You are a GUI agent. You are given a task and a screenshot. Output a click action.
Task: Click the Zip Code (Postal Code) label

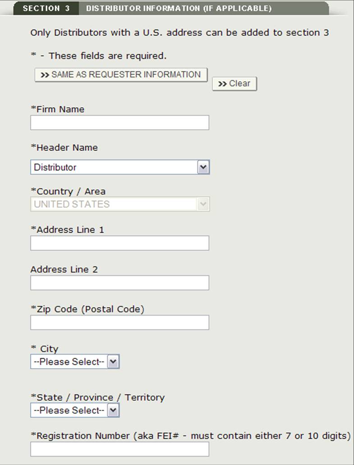[87, 309]
